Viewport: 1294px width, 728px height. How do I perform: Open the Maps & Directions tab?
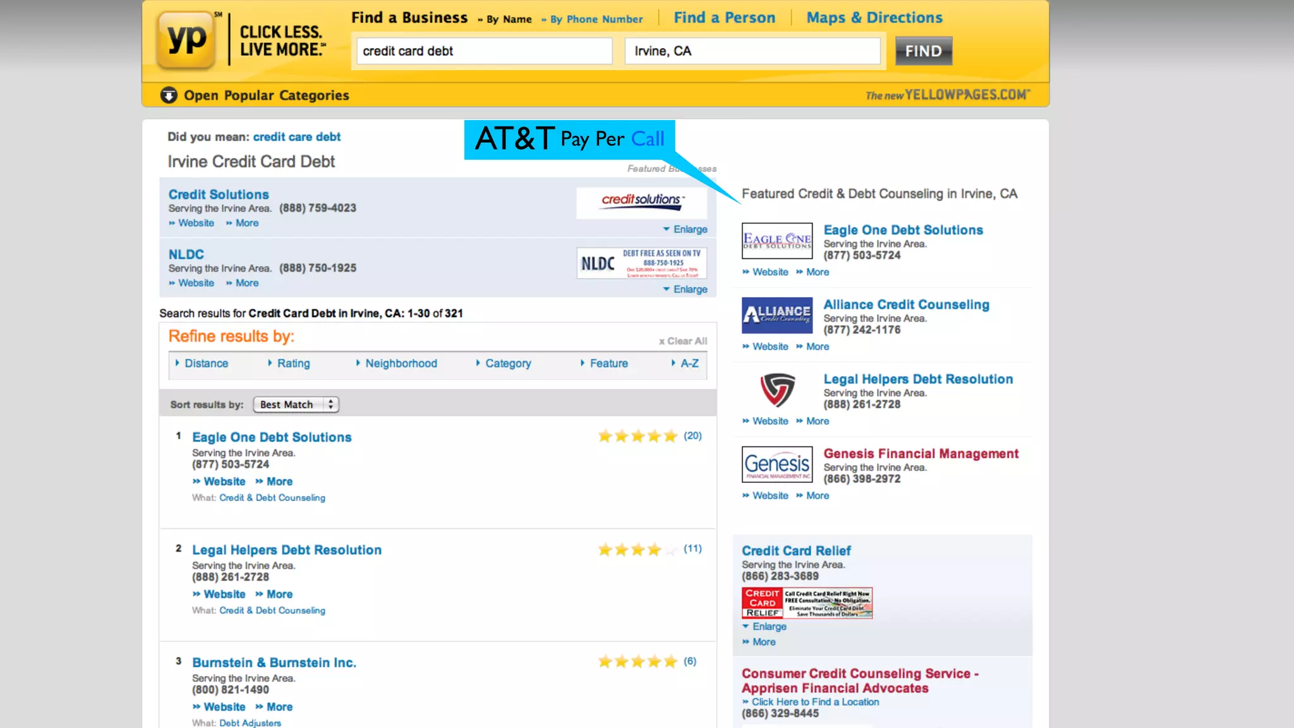point(874,18)
